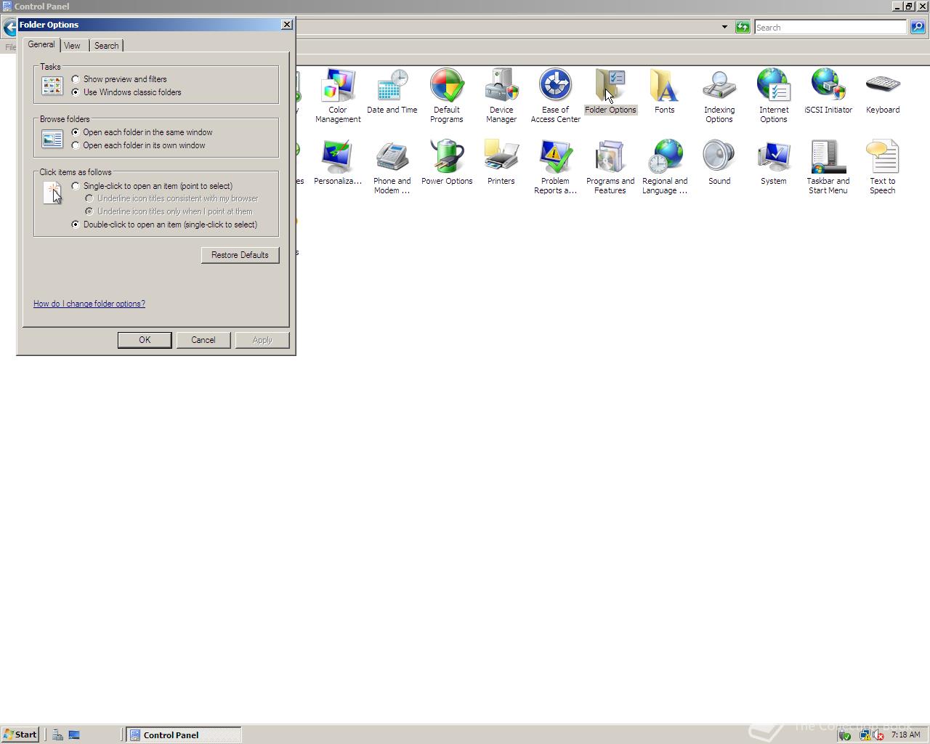Select the Folder Options icon
This screenshot has height=744, width=930.
[610, 92]
